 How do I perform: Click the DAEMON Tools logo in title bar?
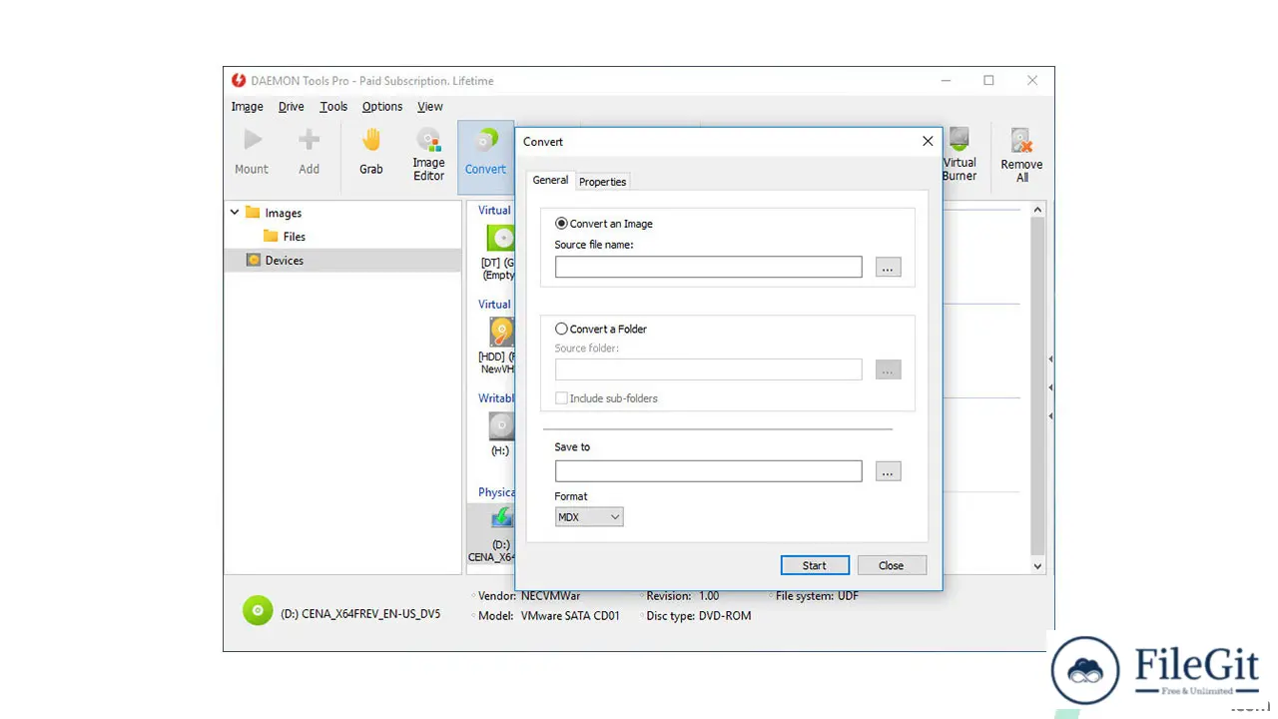click(x=239, y=81)
